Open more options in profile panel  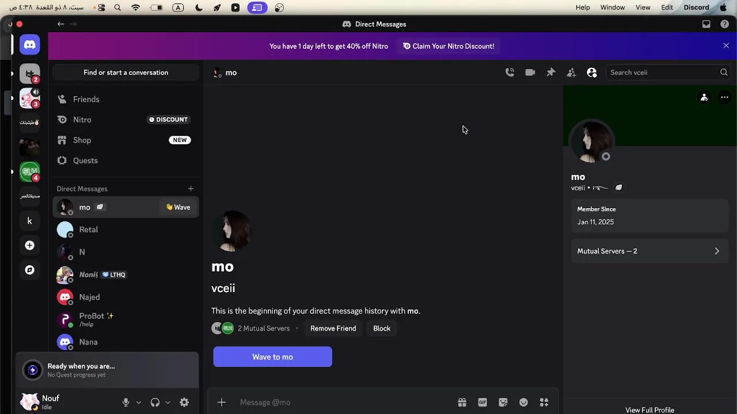(725, 97)
